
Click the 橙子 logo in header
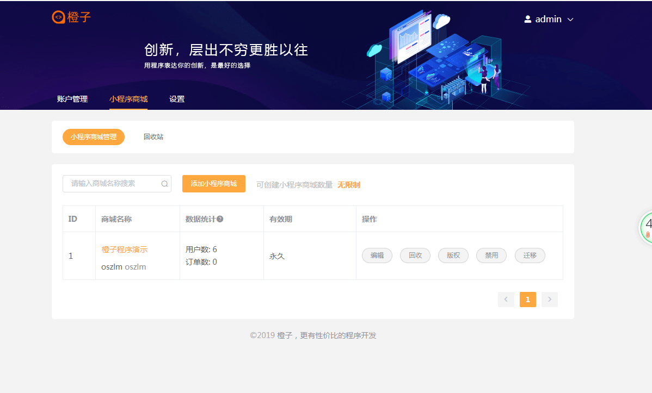coord(71,17)
